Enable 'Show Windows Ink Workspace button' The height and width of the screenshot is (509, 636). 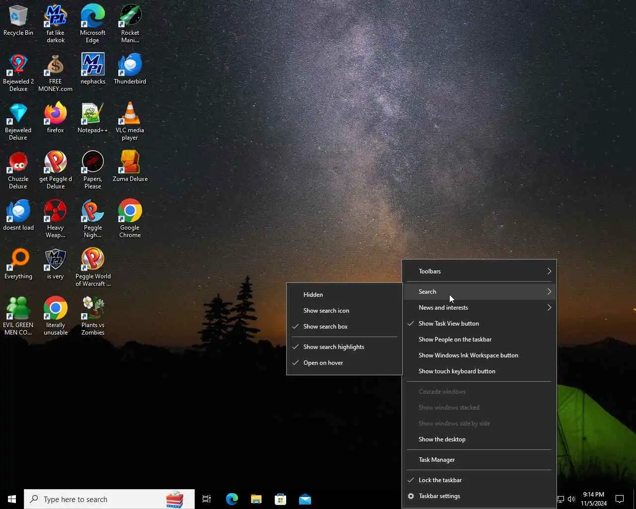pos(479,355)
